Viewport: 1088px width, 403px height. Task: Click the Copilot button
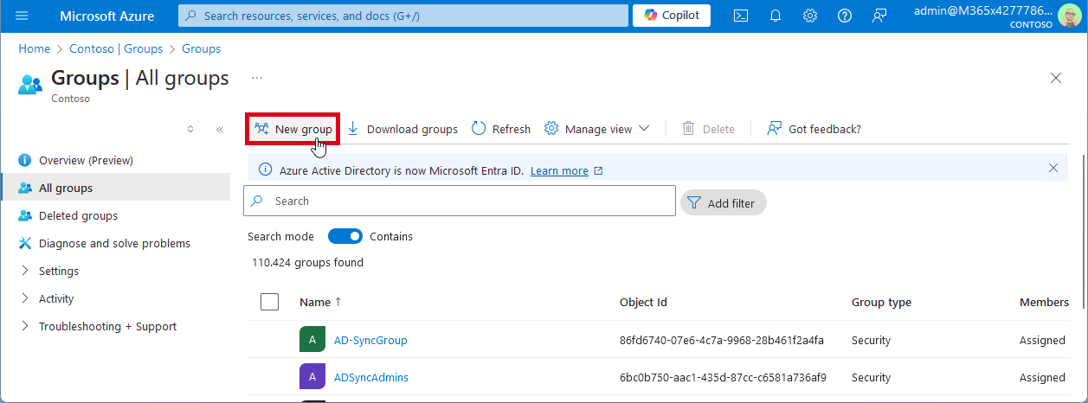[x=672, y=16]
